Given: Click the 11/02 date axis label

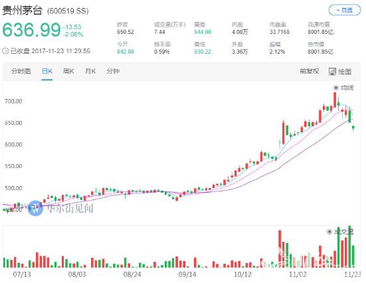Looking at the screenshot, I should (x=298, y=274).
